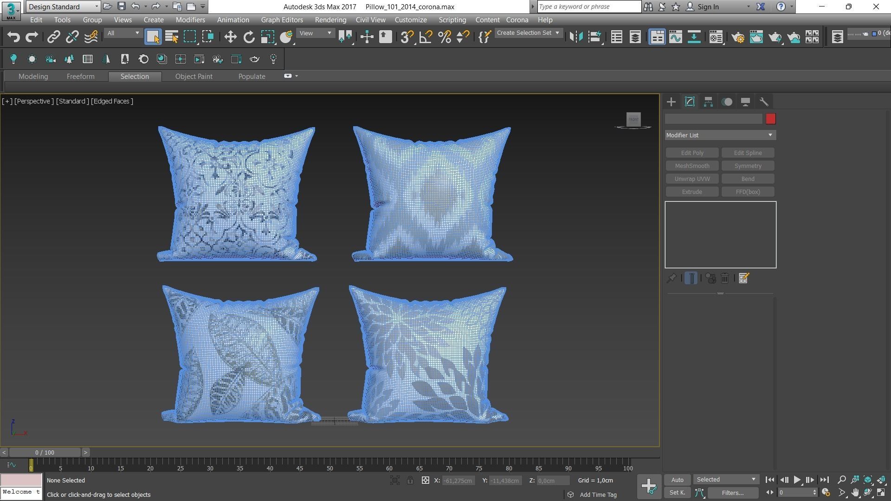Open the Utilities command panel tab
This screenshot has width=891, height=501.
[x=764, y=102]
